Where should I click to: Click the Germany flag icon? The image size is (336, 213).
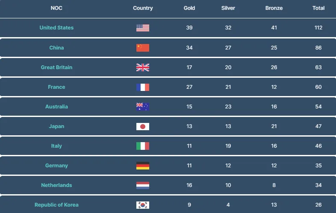[143, 166]
